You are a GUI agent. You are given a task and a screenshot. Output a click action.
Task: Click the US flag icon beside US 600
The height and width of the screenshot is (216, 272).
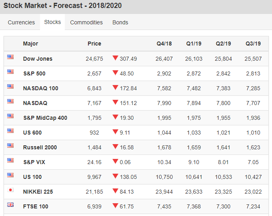(x=10, y=131)
